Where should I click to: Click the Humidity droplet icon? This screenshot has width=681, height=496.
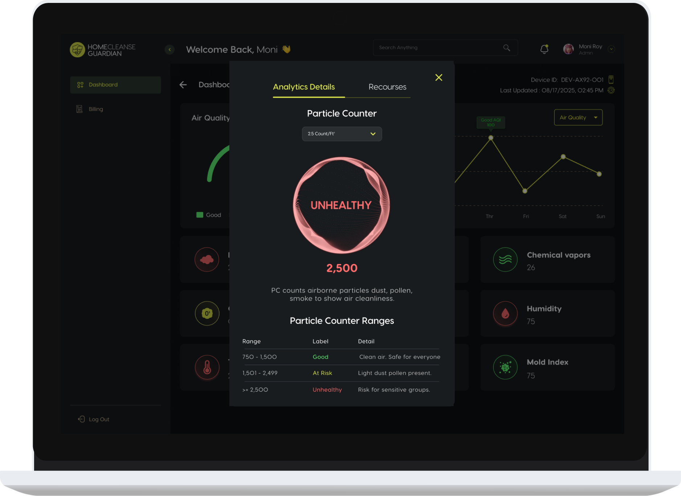click(x=505, y=313)
